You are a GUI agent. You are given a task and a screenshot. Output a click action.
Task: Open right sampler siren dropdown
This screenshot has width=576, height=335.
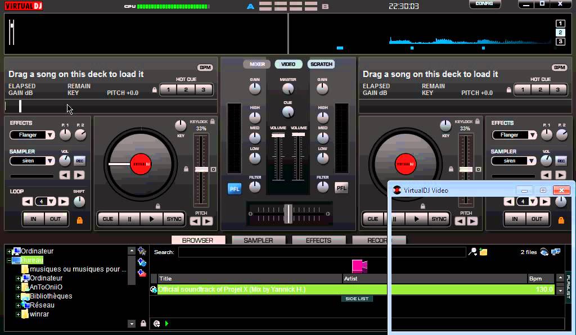coord(532,161)
